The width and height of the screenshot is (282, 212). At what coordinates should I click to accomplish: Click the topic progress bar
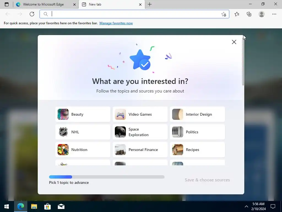point(107,177)
